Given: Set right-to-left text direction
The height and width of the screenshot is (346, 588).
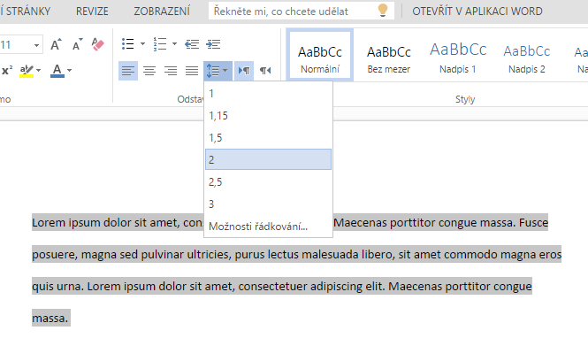Looking at the screenshot, I should pos(265,71).
